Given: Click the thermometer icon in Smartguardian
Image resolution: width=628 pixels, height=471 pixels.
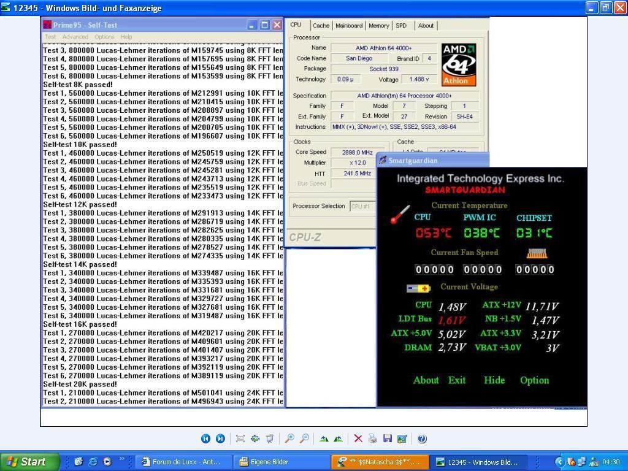Looking at the screenshot, I should tap(400, 214).
